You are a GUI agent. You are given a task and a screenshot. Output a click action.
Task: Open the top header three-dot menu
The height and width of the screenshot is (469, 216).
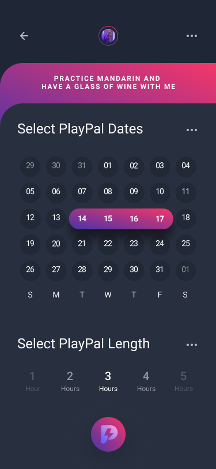pyautogui.click(x=192, y=36)
